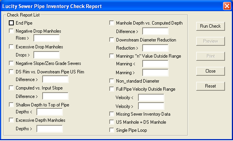Focus the Manning < input field
The height and width of the screenshot is (141, 233).
tap(155, 64)
